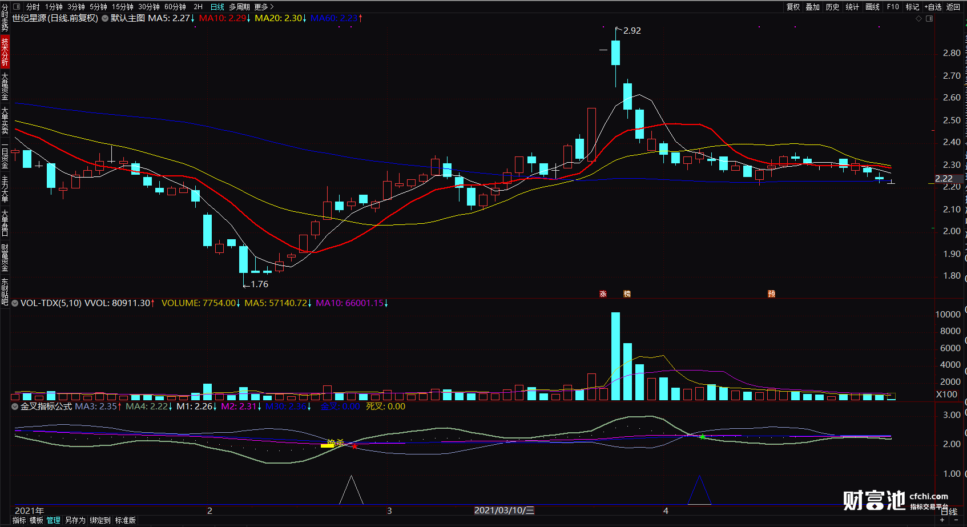Click the 世纪星源(日线.前复权) title
Screen dimensions: 967x527
55,18
